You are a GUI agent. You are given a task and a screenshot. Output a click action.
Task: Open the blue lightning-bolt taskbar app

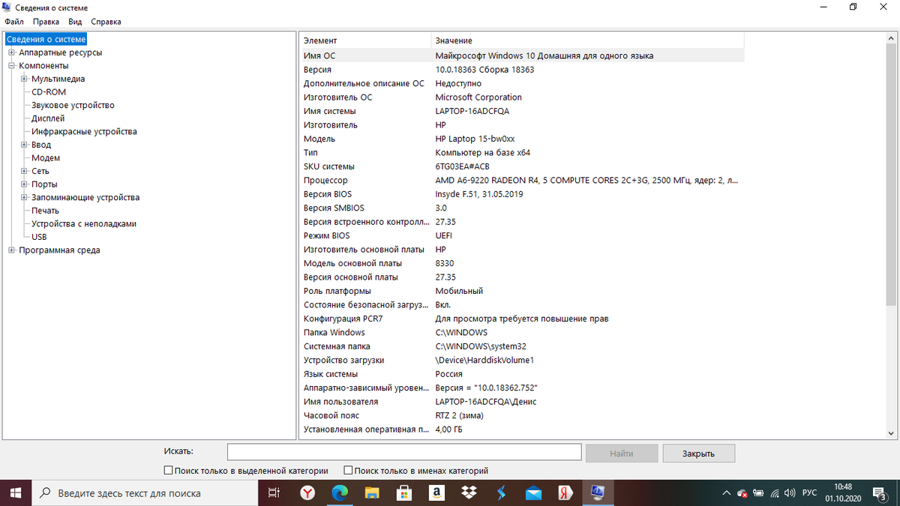click(502, 493)
